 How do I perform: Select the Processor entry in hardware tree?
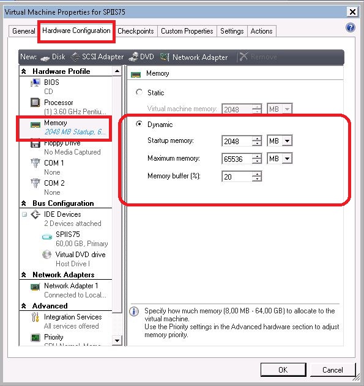tap(66, 107)
